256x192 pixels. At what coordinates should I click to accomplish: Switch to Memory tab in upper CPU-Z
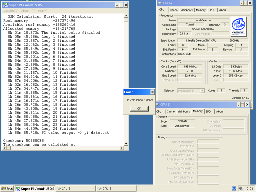point(201,10)
